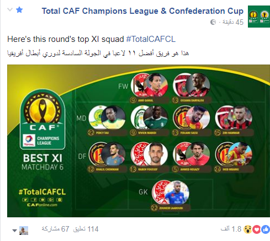Image resolution: width=270 pixels, height=241 pixels.
Task: Expand the comment-as profile dropdown arrow
Action: [x=14, y=231]
